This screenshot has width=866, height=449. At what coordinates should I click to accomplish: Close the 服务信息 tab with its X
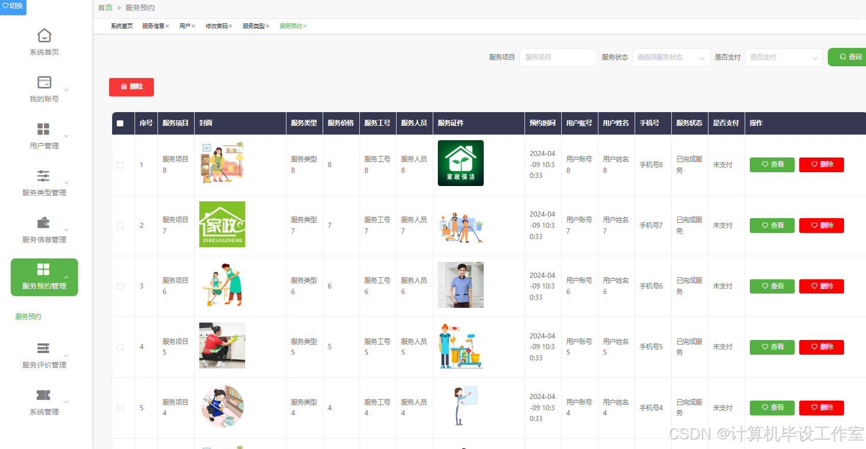(167, 26)
